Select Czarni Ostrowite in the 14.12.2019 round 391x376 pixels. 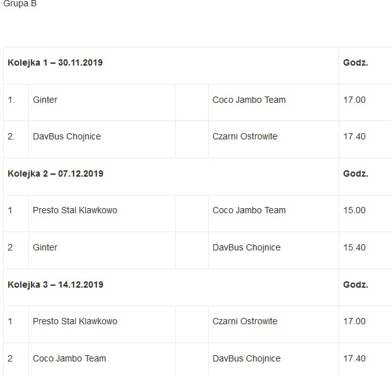click(245, 321)
